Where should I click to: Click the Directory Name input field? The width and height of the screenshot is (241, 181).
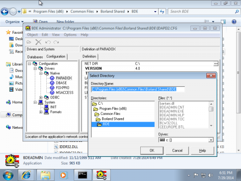[x=138, y=89]
